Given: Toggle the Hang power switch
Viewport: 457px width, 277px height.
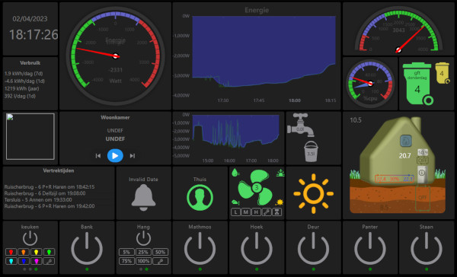Looking at the screenshot, I should pos(143,238).
